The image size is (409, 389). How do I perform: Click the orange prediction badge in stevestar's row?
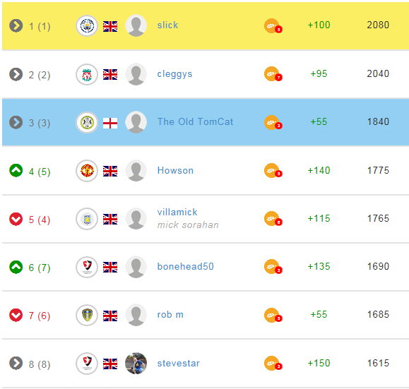273,363
